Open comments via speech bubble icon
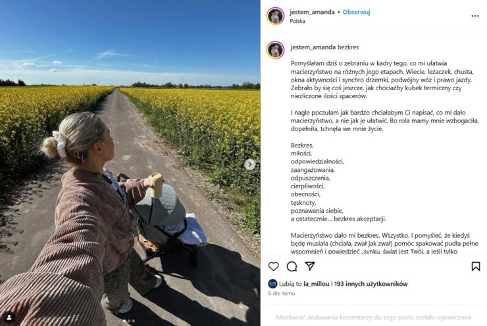Screen dimensions: 487x326 tap(292, 266)
